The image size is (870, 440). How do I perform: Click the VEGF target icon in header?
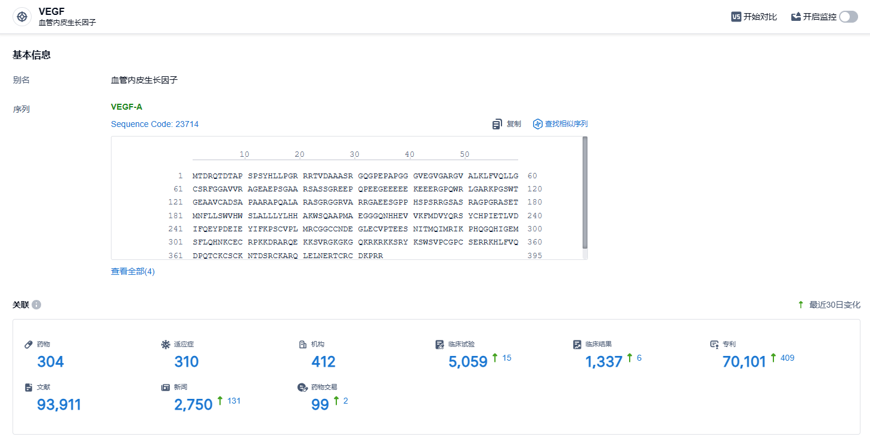pos(22,17)
